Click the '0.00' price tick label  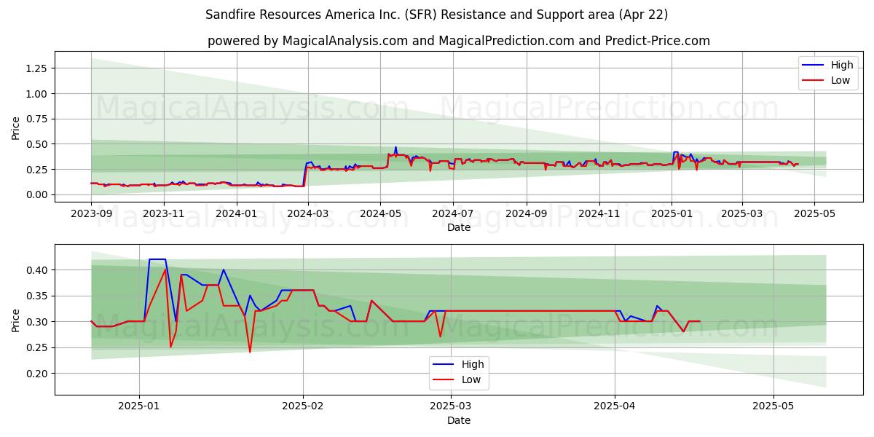point(37,194)
